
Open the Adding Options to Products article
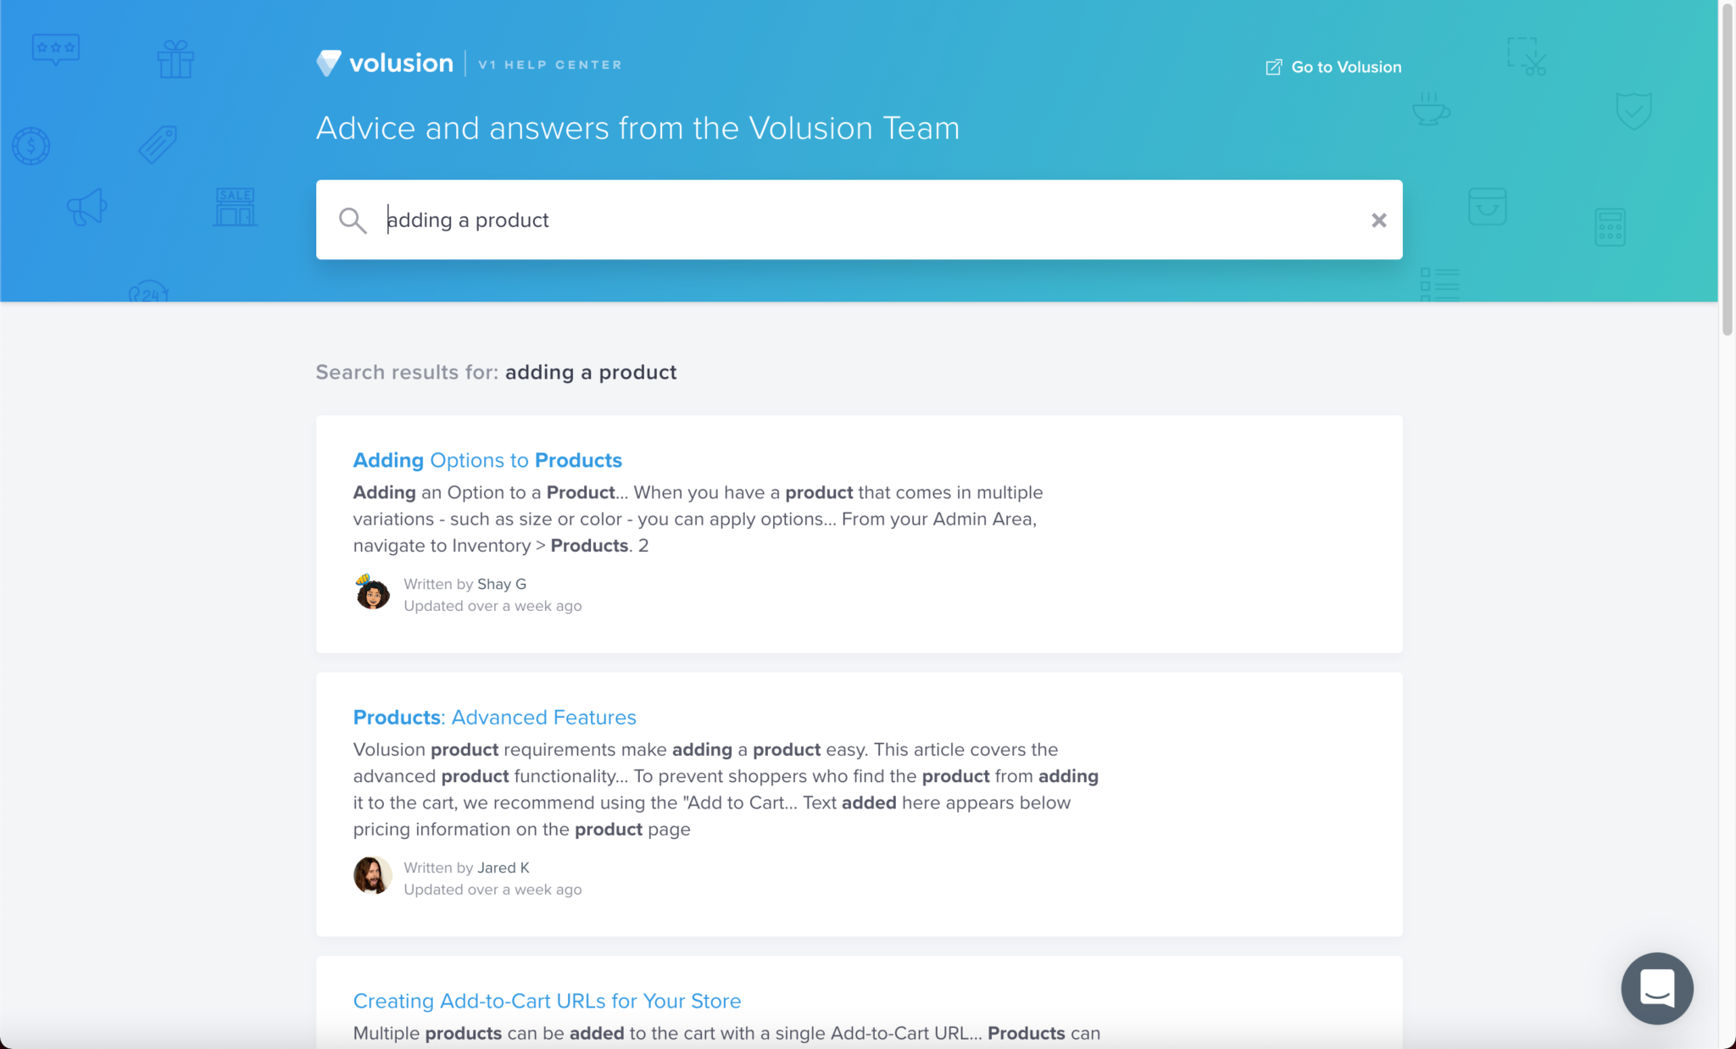(x=487, y=460)
